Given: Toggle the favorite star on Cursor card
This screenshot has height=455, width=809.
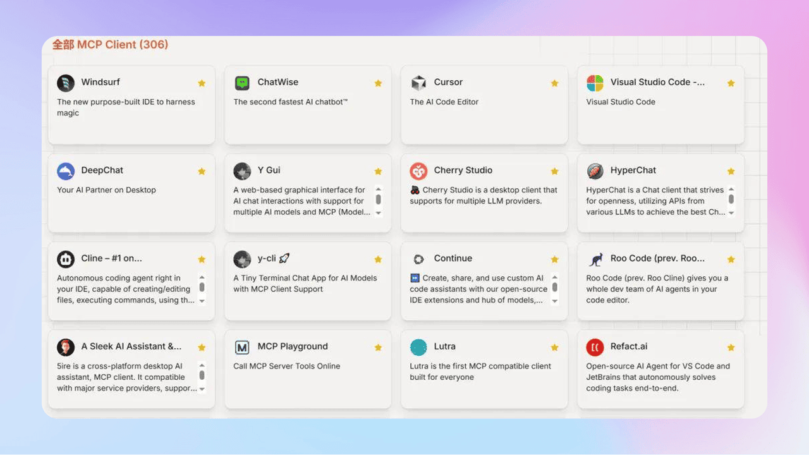Looking at the screenshot, I should [554, 83].
